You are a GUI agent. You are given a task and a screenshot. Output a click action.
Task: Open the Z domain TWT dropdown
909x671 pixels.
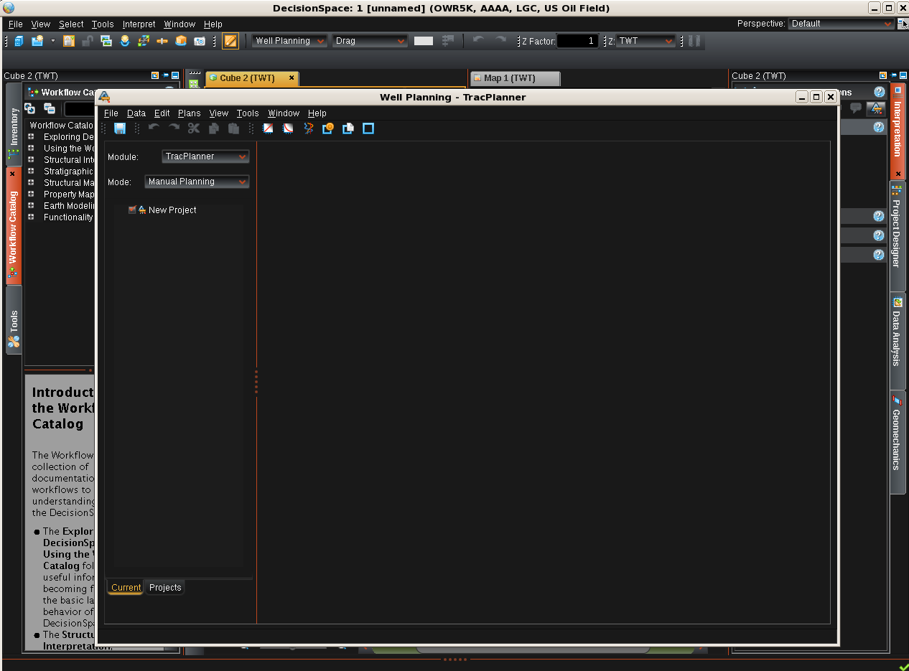click(x=645, y=41)
